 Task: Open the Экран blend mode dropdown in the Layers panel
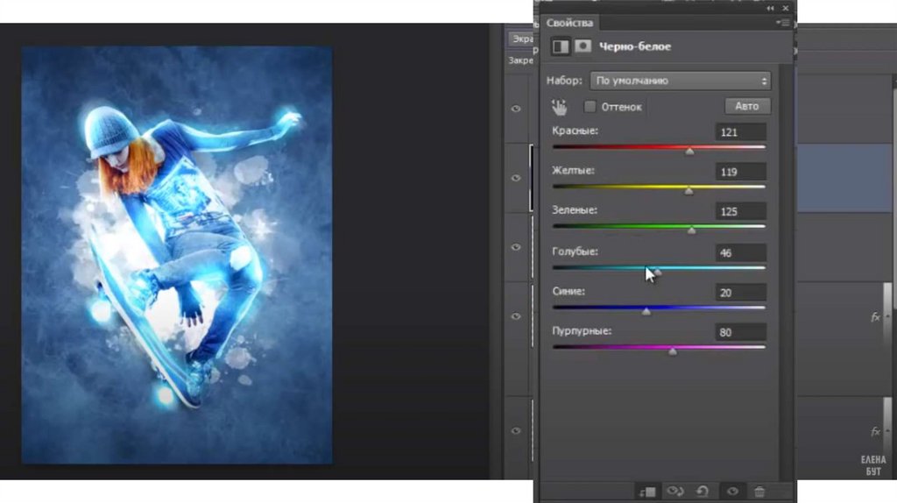pos(521,39)
